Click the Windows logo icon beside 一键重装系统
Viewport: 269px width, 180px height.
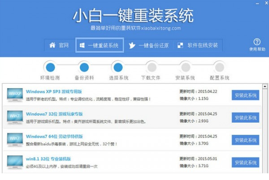pyautogui.click(x=82, y=45)
